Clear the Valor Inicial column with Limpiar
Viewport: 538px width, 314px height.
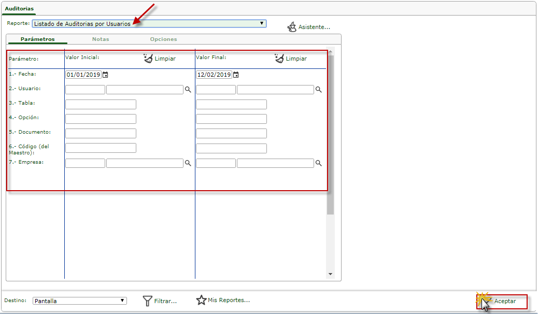tap(160, 59)
